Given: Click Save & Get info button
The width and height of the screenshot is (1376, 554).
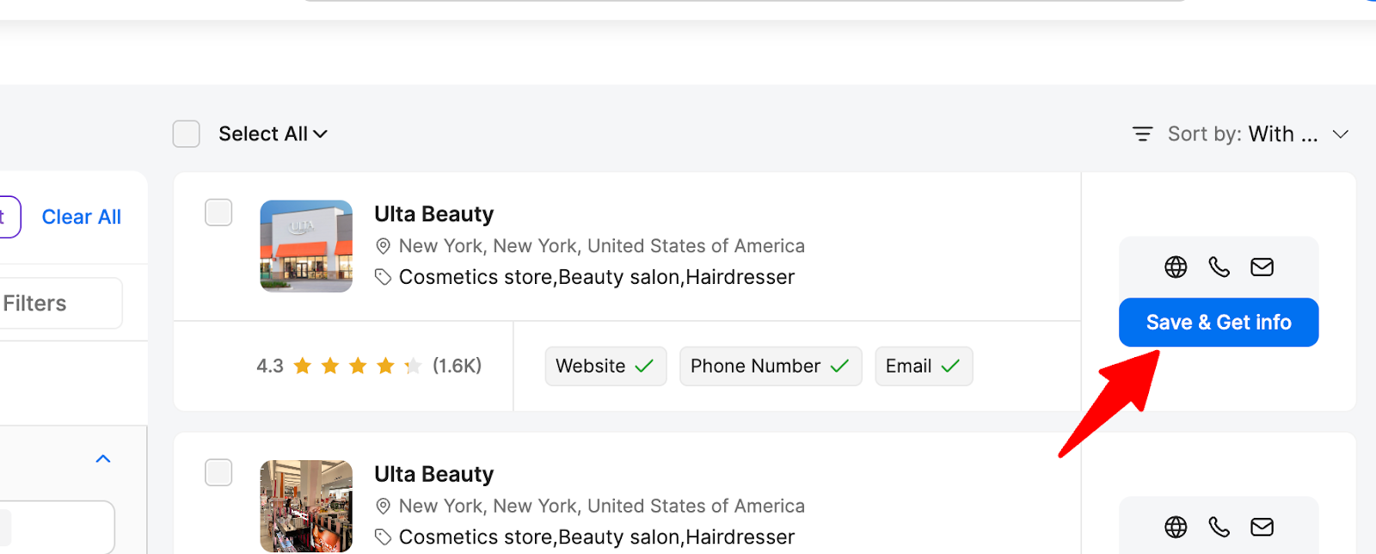Looking at the screenshot, I should [1219, 323].
